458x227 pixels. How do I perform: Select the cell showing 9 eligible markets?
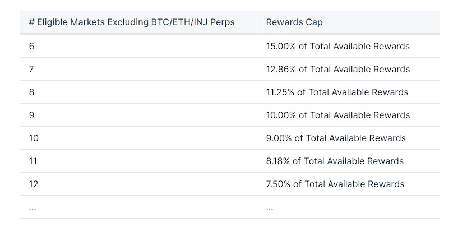32,115
